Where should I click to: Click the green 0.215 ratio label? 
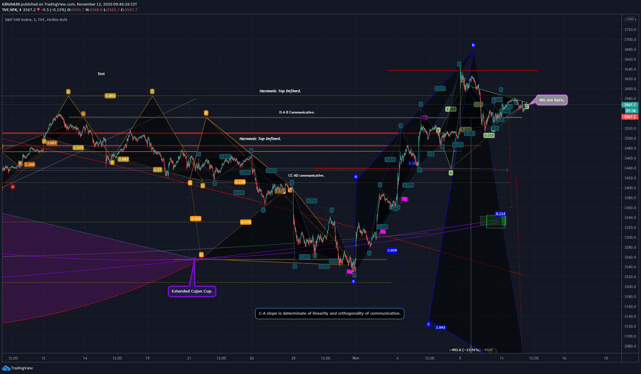click(x=489, y=135)
